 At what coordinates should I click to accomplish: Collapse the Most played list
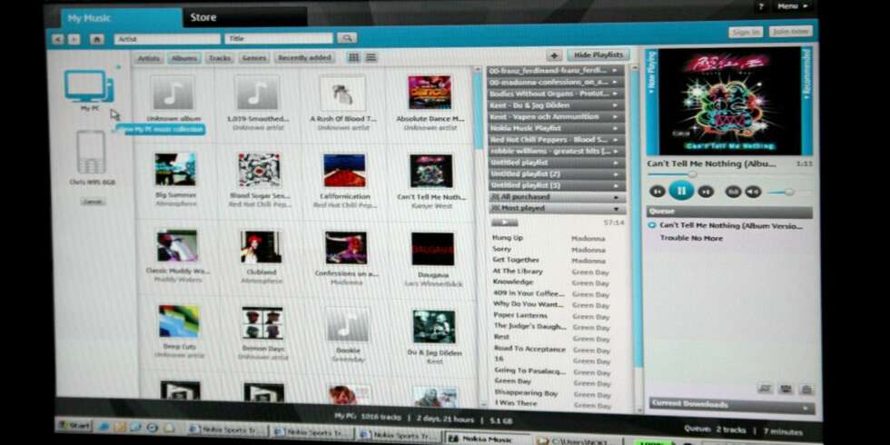(x=557, y=209)
